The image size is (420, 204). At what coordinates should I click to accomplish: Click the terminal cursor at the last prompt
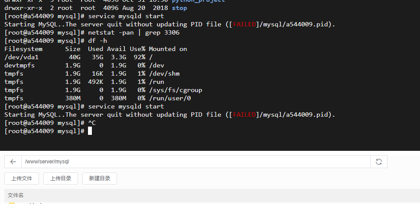coord(90,131)
